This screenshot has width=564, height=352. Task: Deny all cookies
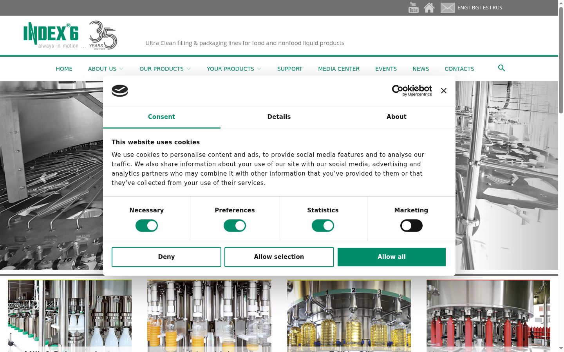[x=166, y=257]
